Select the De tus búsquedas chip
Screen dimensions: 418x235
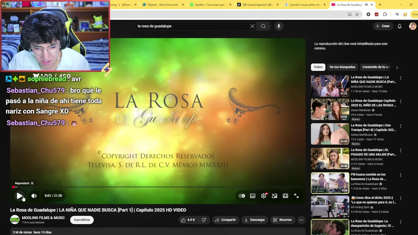coord(342,67)
